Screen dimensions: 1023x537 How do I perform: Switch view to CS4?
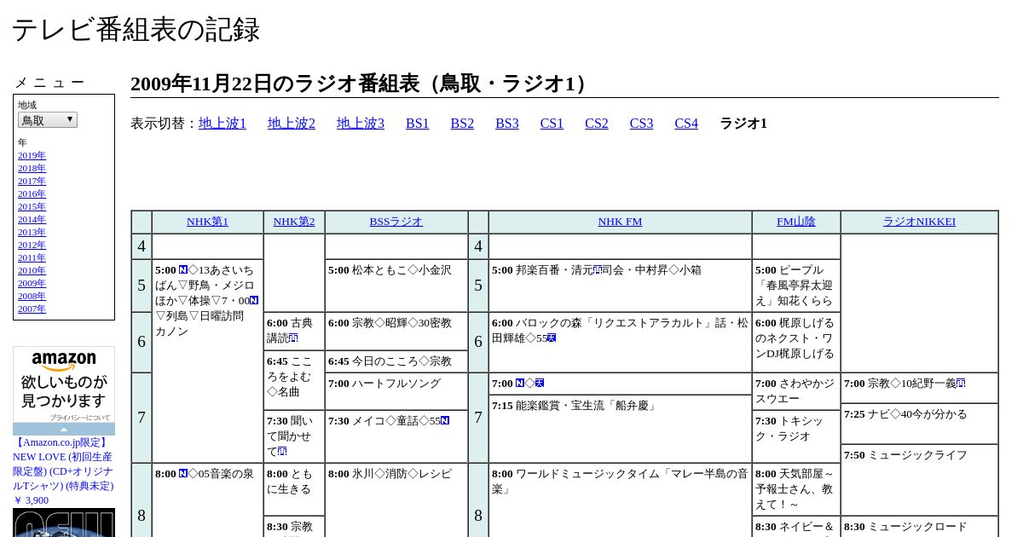pyautogui.click(x=686, y=124)
